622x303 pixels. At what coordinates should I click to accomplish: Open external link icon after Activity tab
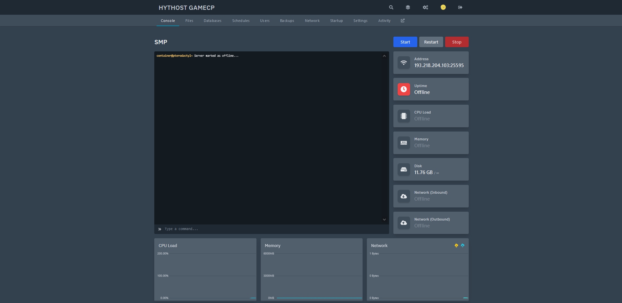click(x=403, y=21)
